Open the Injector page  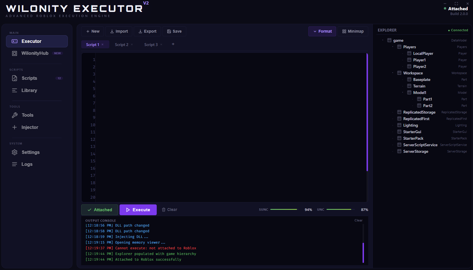point(37,127)
